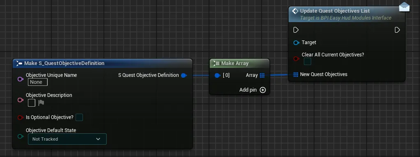Click the interface message envelope icon

404,7
